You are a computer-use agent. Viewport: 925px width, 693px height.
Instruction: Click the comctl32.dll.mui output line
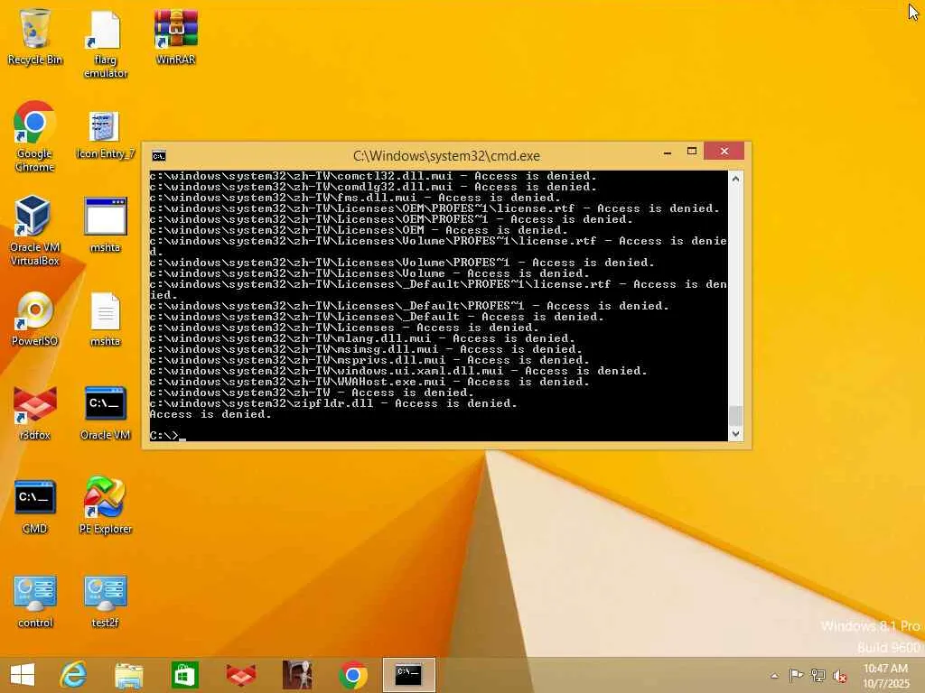point(373,176)
